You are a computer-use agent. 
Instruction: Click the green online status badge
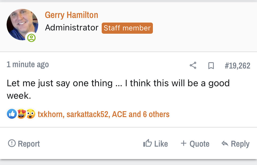[x=31, y=38]
